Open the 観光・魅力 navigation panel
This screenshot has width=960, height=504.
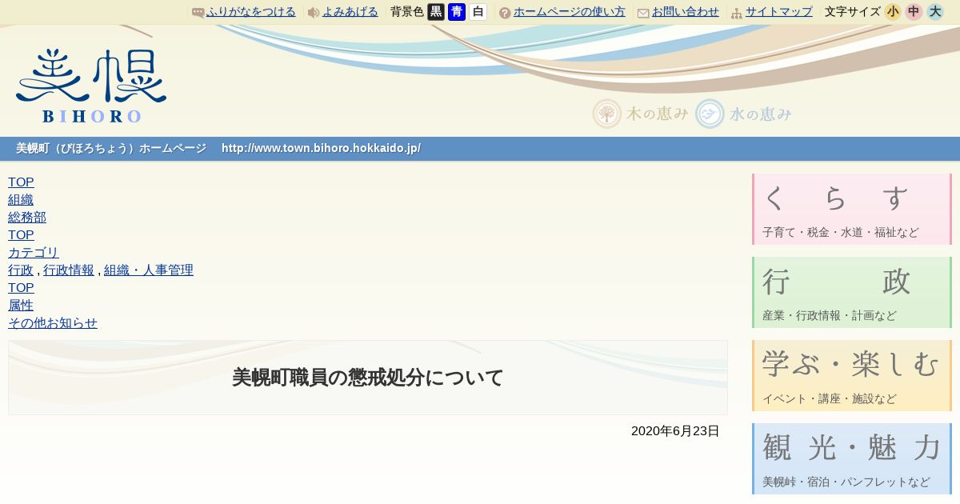coord(852,459)
